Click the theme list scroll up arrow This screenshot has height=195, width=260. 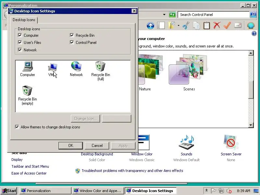(251, 53)
